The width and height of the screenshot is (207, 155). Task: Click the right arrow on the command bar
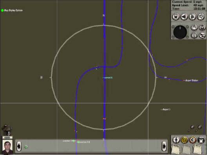164,146
